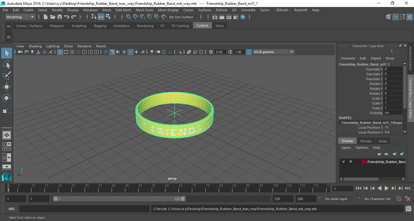Open animation preferences running figure icon
The height and width of the screenshot is (221, 414).
pos(408,199)
